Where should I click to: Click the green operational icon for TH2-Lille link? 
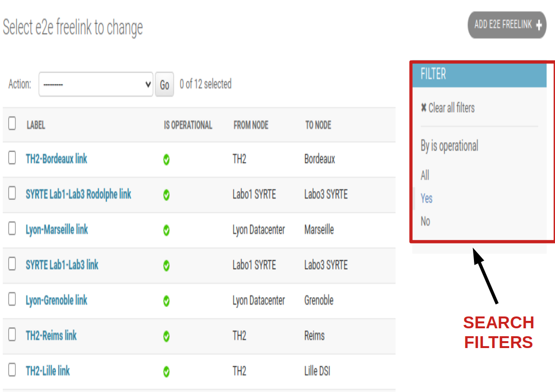(x=167, y=372)
